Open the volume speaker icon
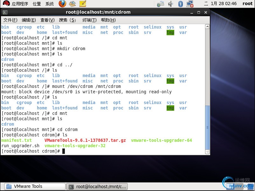 pos(170,4)
